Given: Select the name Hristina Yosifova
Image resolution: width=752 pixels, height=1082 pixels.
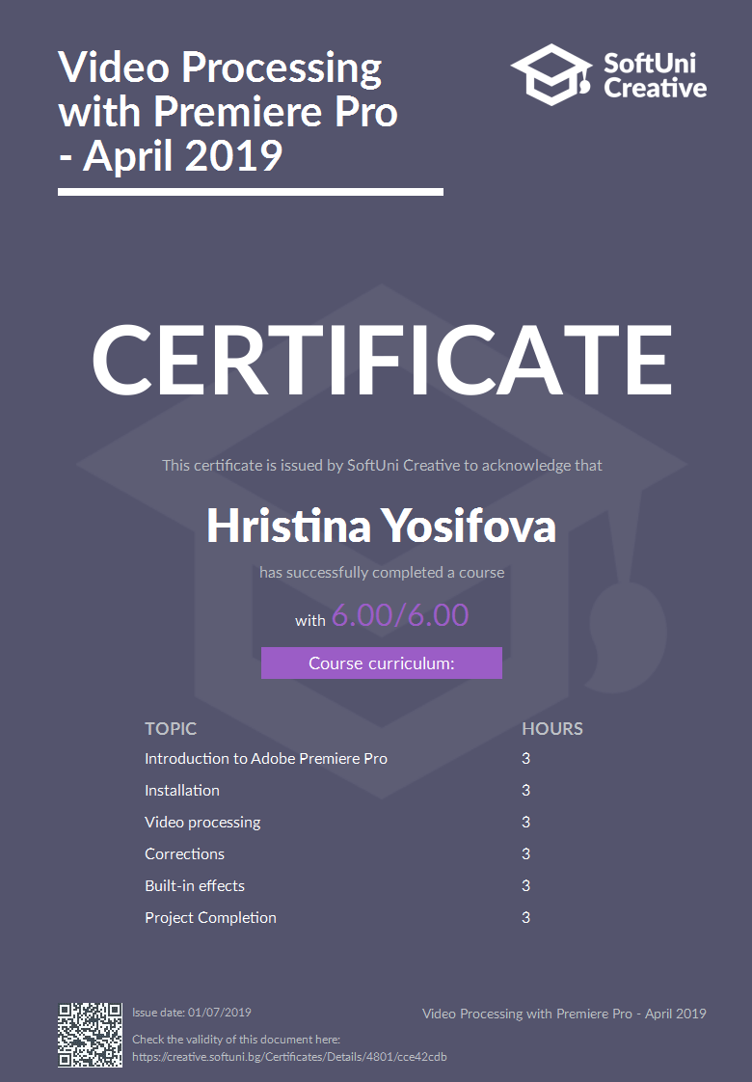Looking at the screenshot, I should pyautogui.click(x=381, y=527).
